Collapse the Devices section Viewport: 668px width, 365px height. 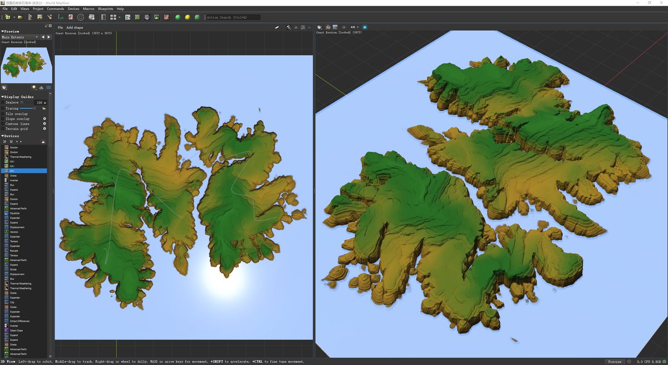click(x=2, y=136)
